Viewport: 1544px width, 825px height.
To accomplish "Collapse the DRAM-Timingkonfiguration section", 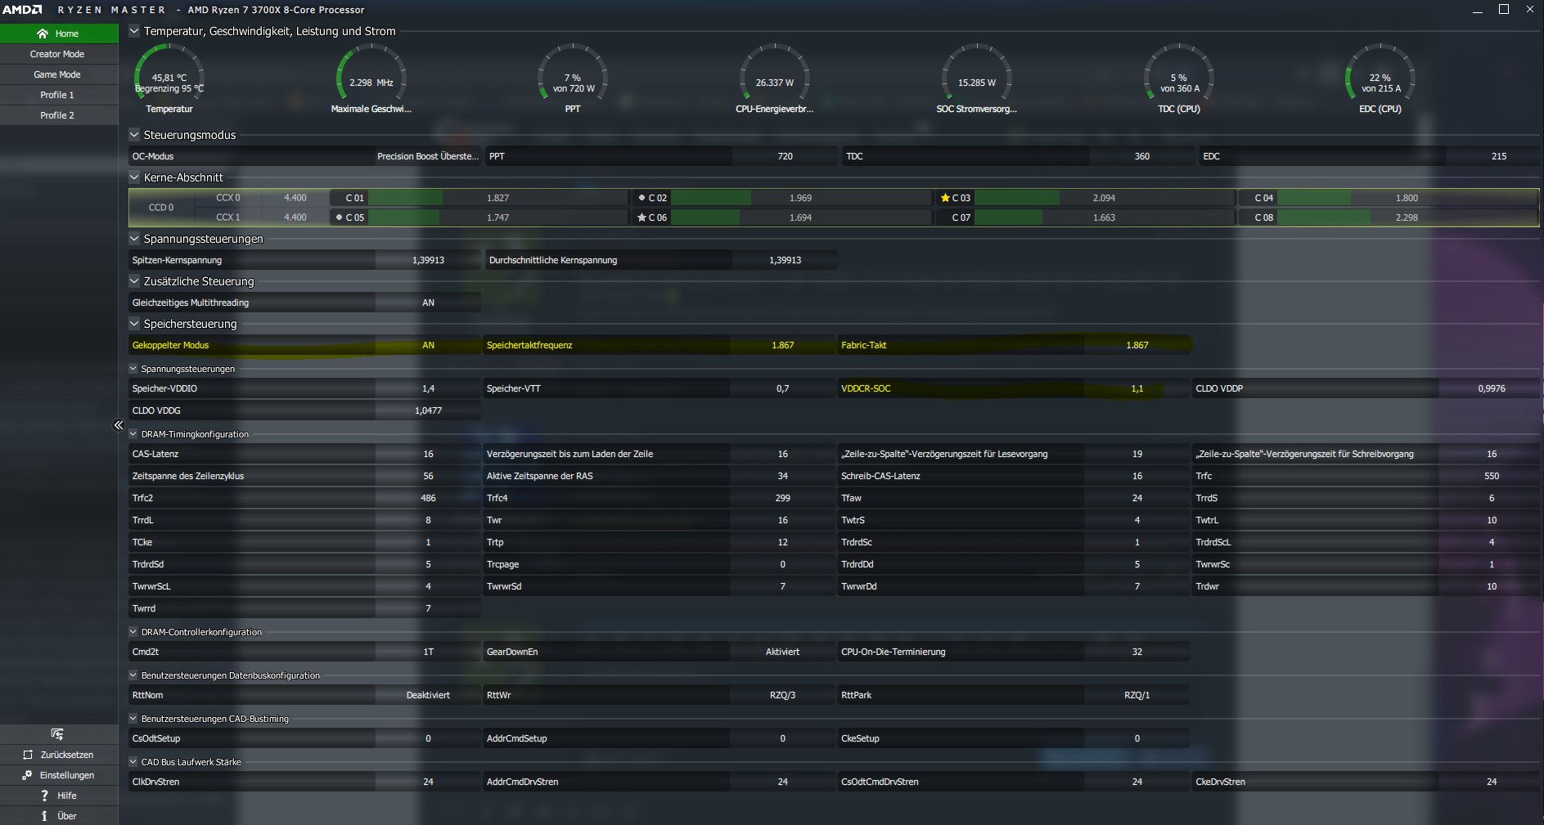I will 133,434.
